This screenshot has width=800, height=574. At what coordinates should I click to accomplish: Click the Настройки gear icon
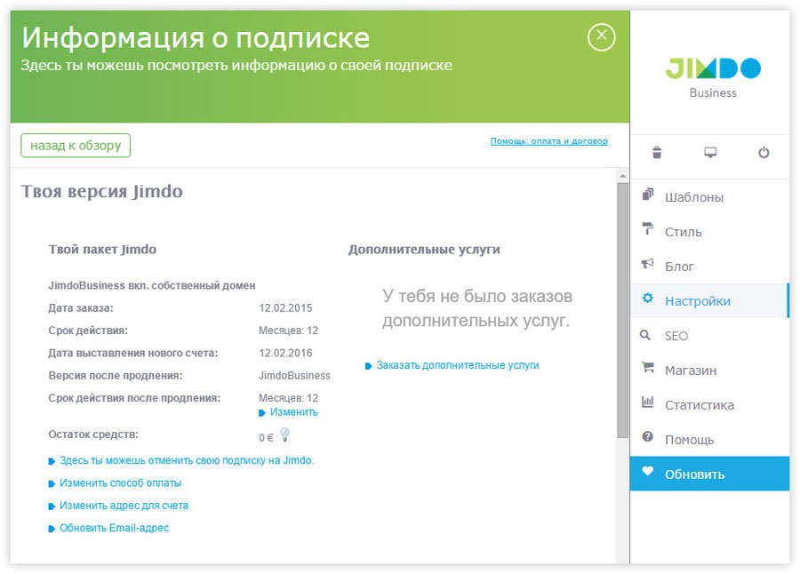tap(647, 299)
